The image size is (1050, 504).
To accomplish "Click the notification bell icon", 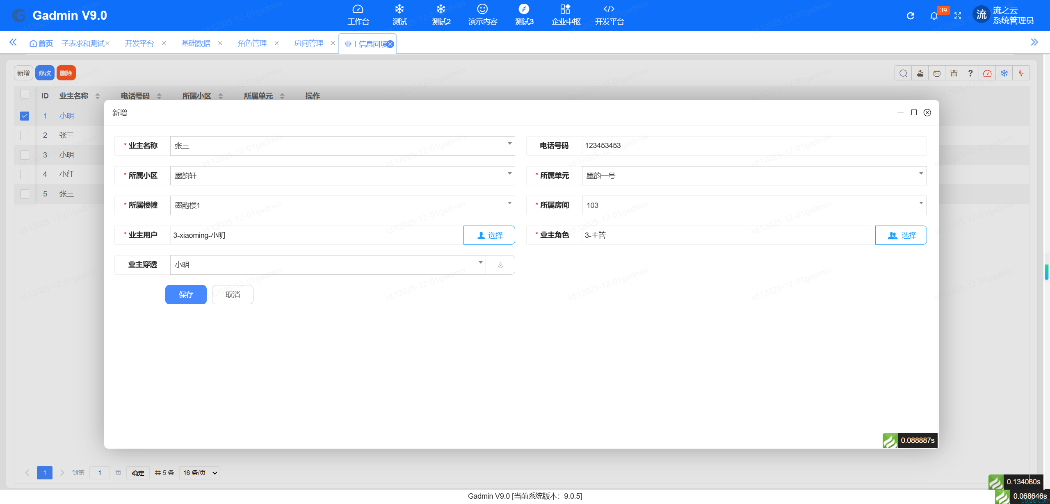I will [934, 16].
